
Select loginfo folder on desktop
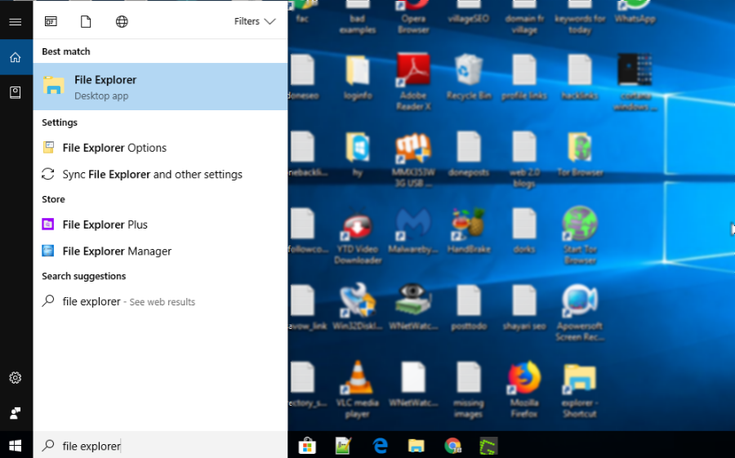coord(357,78)
